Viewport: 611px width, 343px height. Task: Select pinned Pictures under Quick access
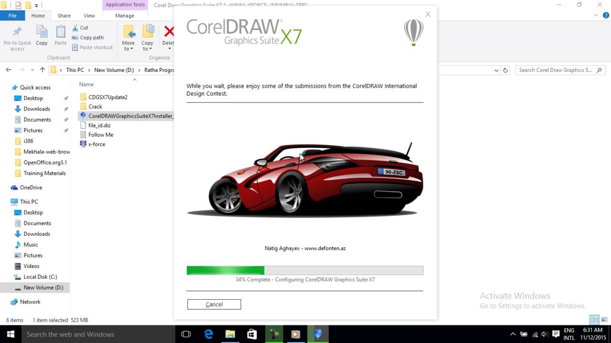coord(33,131)
